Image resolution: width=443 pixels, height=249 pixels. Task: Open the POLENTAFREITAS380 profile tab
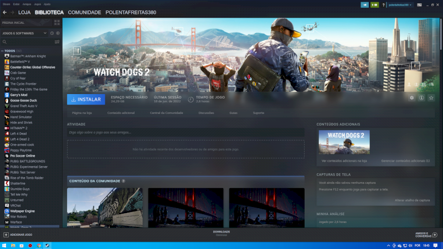131,12
